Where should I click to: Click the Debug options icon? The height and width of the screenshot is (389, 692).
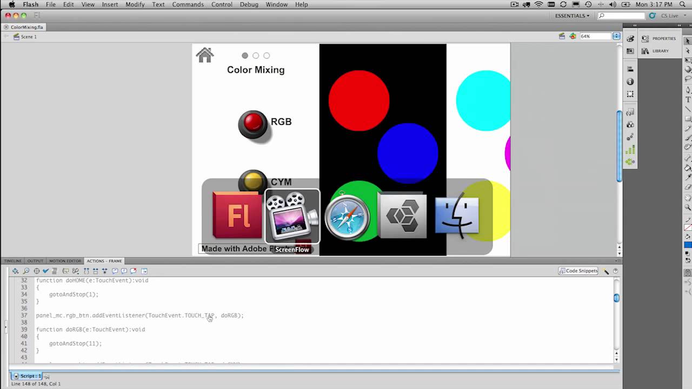pos(76,271)
